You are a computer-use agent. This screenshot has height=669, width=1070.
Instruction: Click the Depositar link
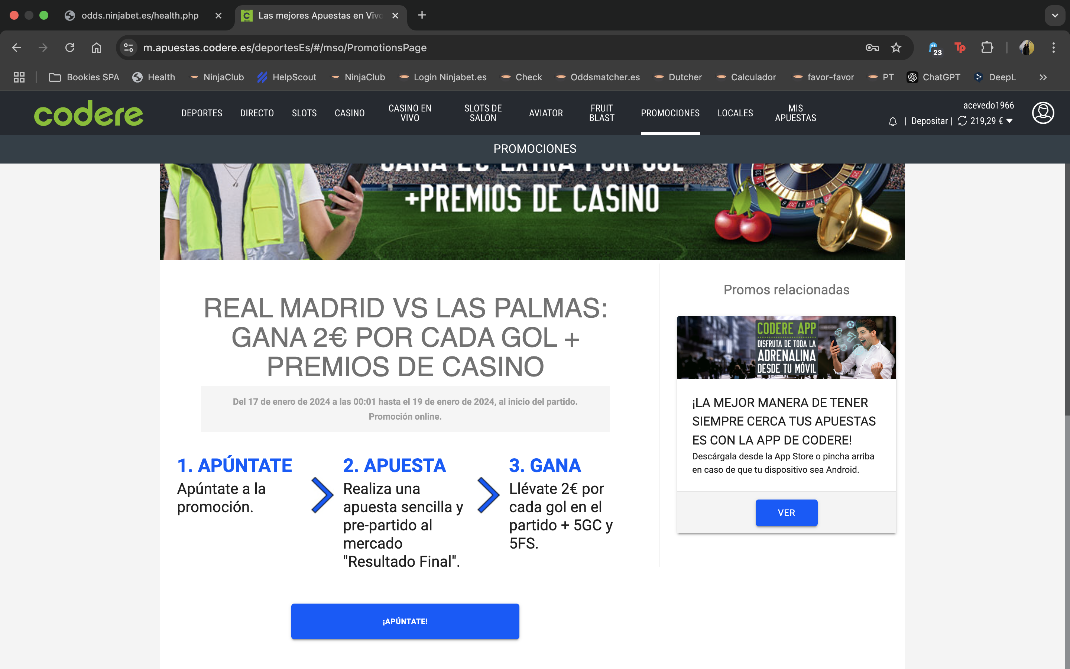point(930,121)
